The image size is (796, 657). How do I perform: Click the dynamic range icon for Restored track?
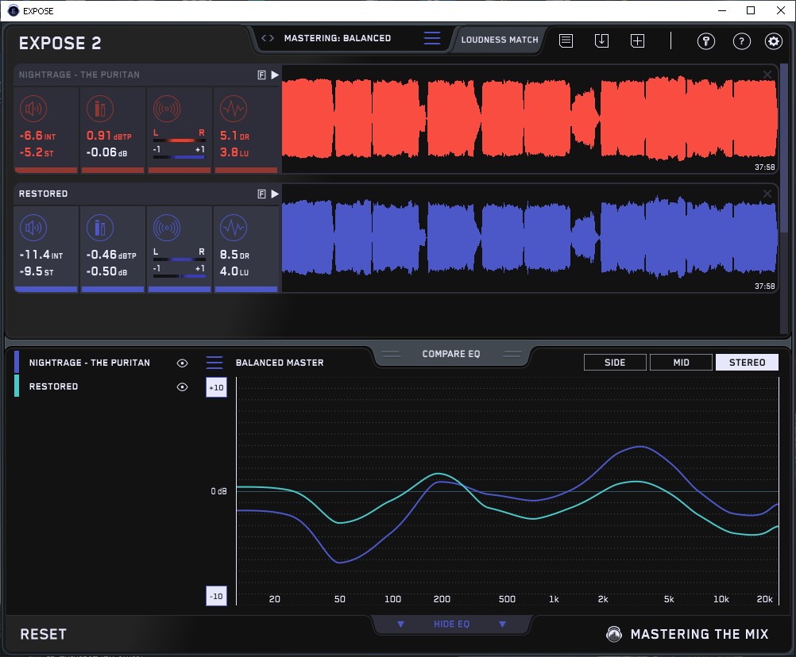(234, 228)
